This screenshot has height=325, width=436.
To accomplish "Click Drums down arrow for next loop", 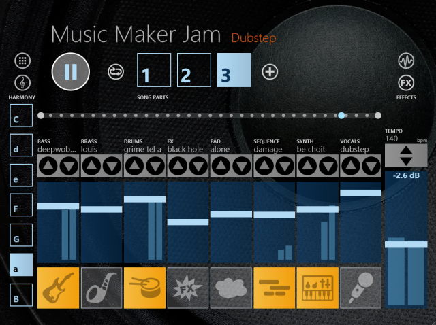I will coord(155,166).
